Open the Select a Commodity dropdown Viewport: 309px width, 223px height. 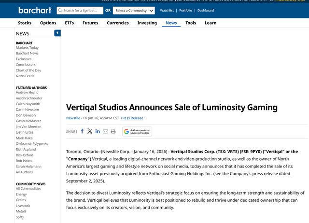tap(134, 11)
